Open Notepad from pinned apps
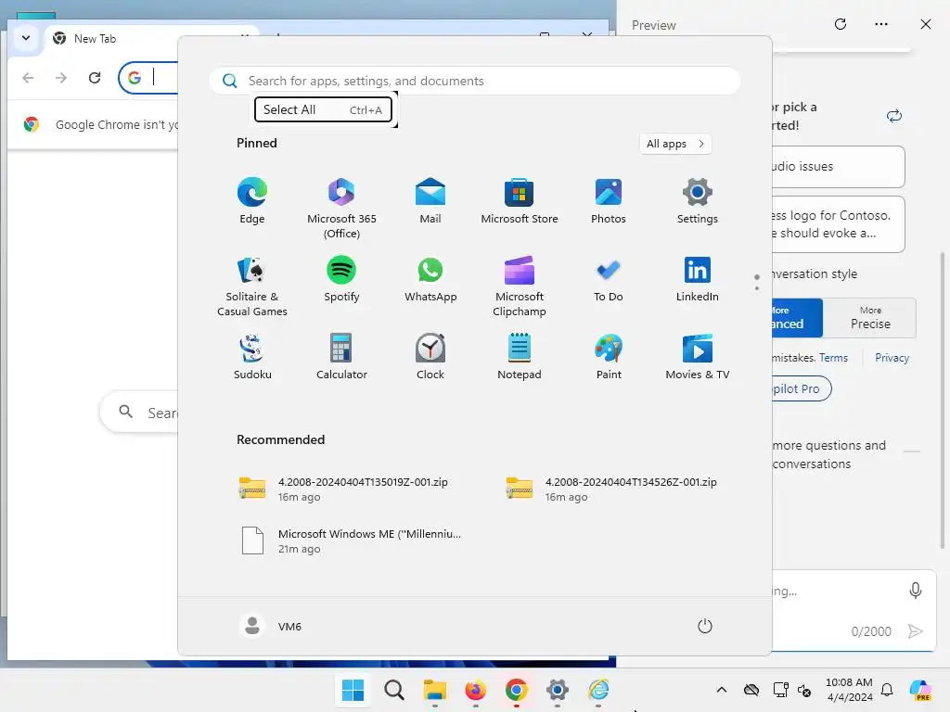The image size is (950, 712). (520, 357)
